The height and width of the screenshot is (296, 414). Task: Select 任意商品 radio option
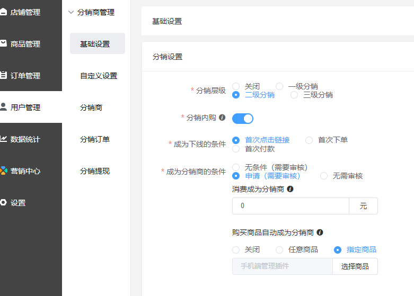[279, 250]
